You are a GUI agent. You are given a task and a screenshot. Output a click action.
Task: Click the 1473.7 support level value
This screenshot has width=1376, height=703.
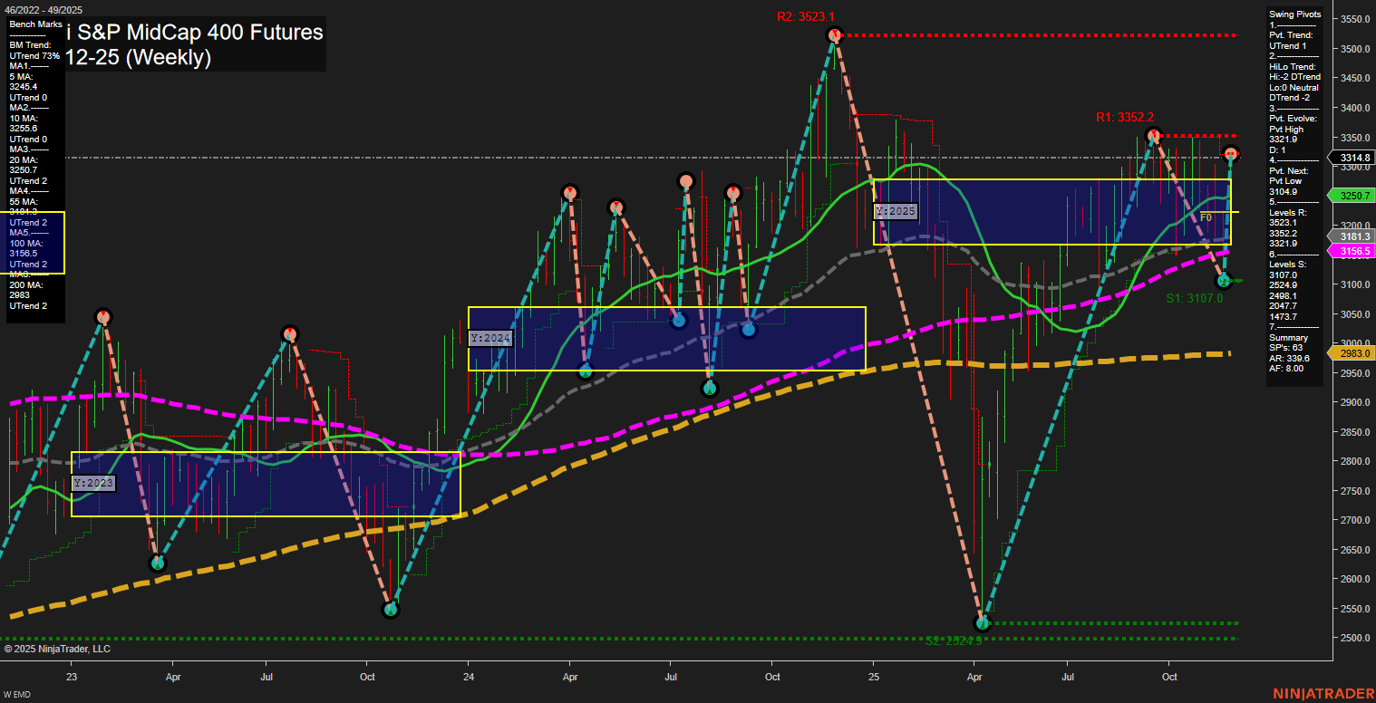1283,316
